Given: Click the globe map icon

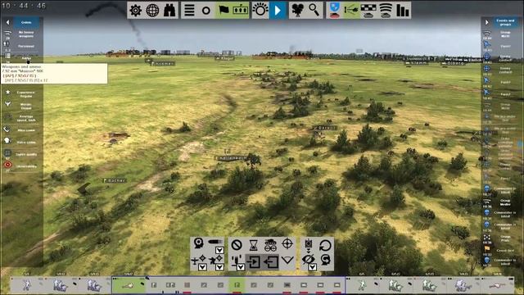Looking at the screenshot, I should point(152,11).
